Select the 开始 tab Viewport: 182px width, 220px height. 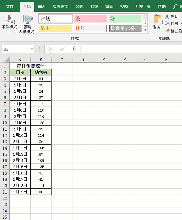click(27, 7)
